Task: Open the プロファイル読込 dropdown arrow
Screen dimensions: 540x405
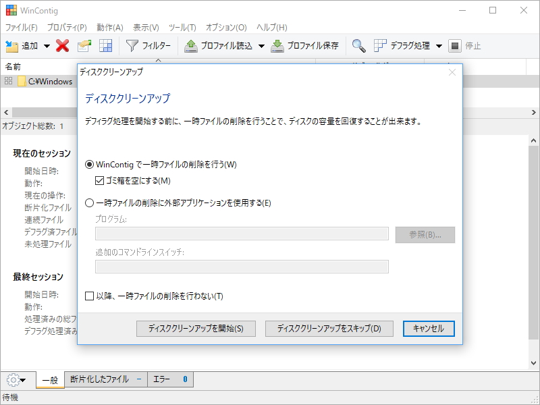Action: pos(262,46)
